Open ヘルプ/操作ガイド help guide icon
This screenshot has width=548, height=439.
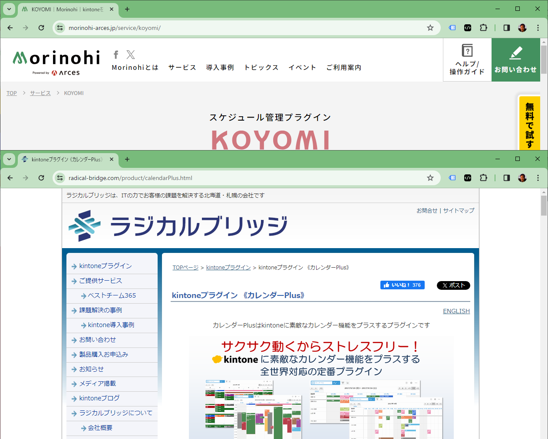pyautogui.click(x=467, y=60)
